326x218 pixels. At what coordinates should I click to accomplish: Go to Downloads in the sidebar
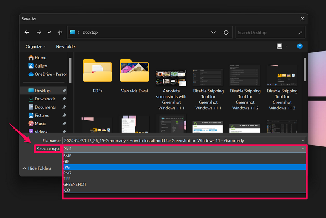[x=45, y=99]
